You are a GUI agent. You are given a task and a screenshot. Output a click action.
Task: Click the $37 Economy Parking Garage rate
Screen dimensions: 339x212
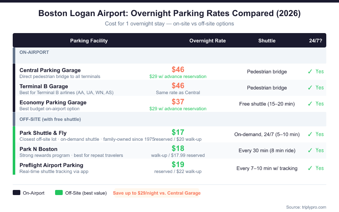[178, 102]
